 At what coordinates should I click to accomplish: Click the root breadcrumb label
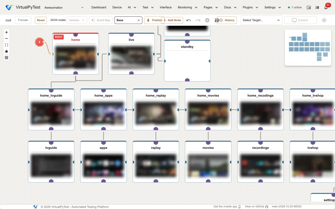pyautogui.click(x=8, y=21)
